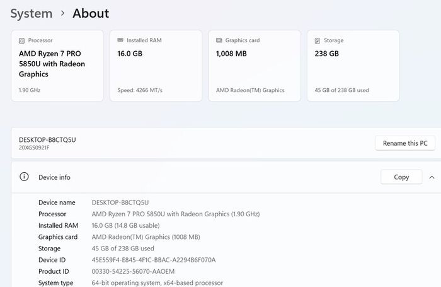This screenshot has height=287, width=441.
Task: Select the '1,008 MB' graphics value
Action: click(231, 54)
